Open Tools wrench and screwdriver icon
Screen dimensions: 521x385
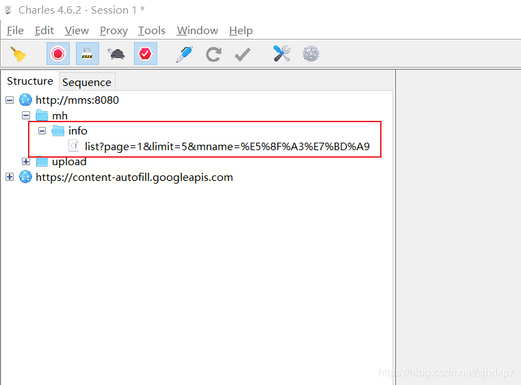pos(282,53)
